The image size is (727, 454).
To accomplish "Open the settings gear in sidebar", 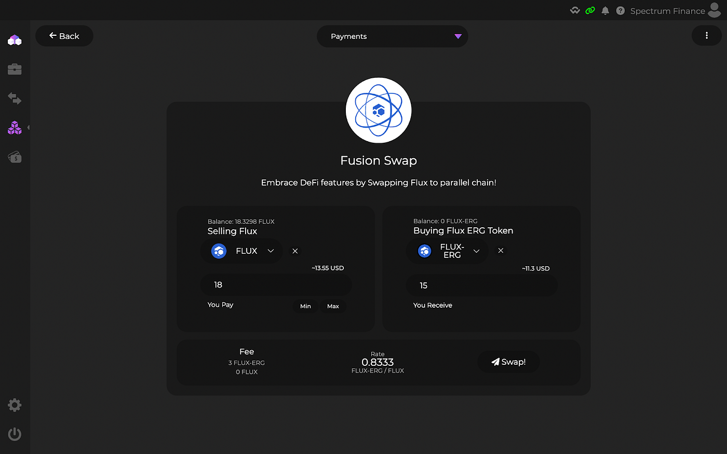I will [15, 405].
